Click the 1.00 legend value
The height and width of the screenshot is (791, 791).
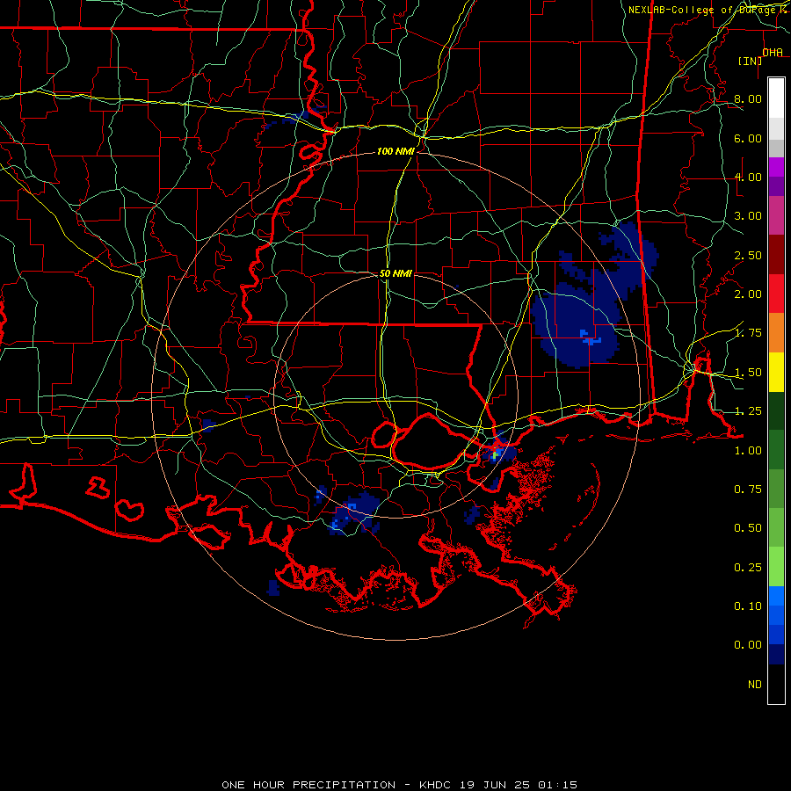[x=748, y=451]
